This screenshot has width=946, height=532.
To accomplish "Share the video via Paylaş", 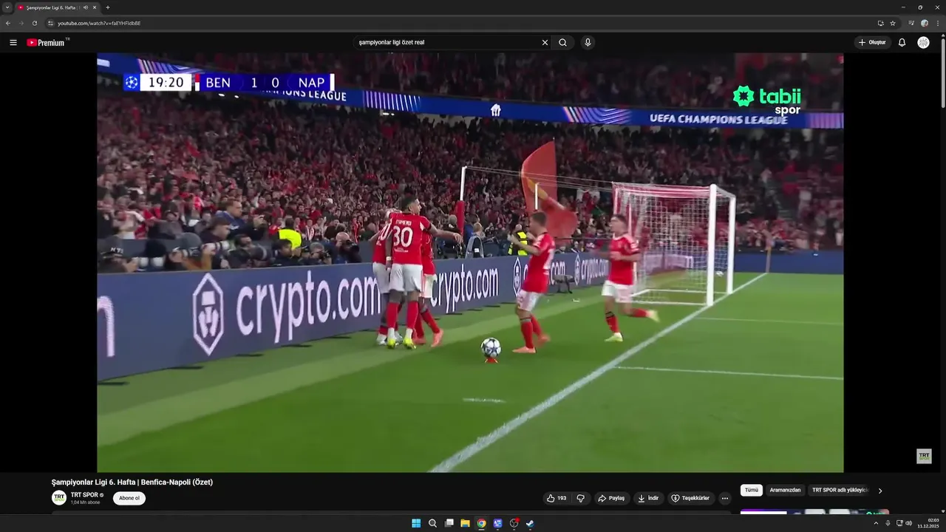I will (611, 498).
